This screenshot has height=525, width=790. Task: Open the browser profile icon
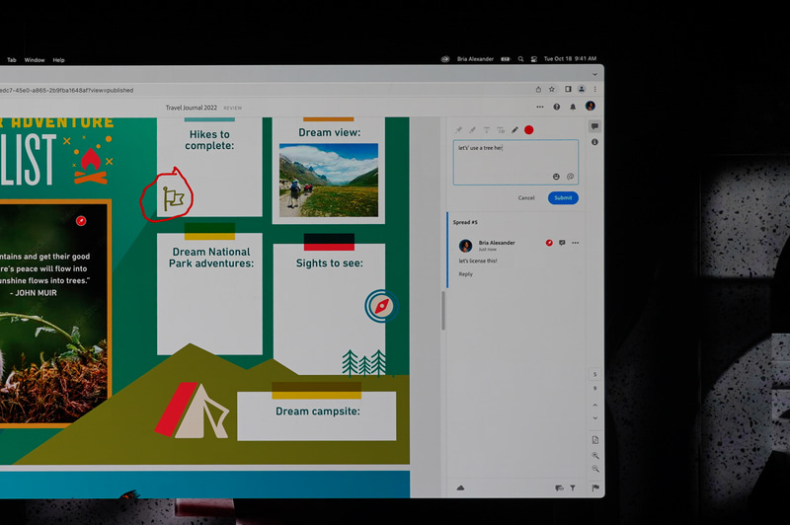click(x=582, y=89)
